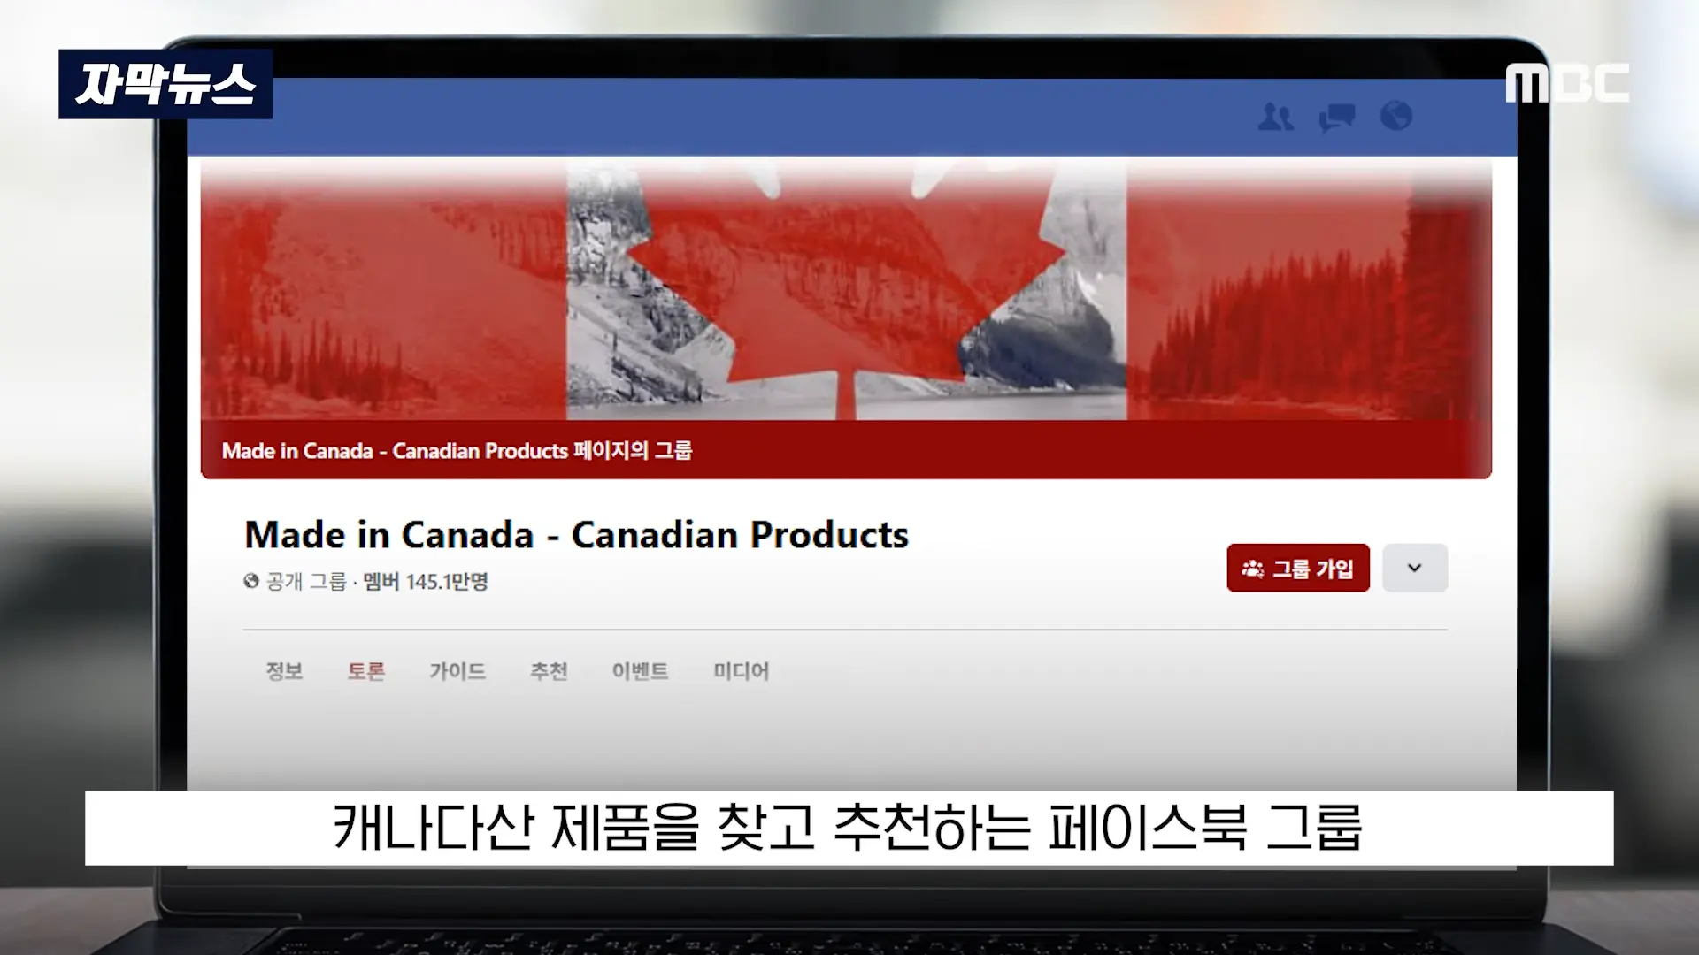Click the Canadian Products 페이지의 그룹 link
This screenshot has height=955, width=1699.
(x=457, y=451)
